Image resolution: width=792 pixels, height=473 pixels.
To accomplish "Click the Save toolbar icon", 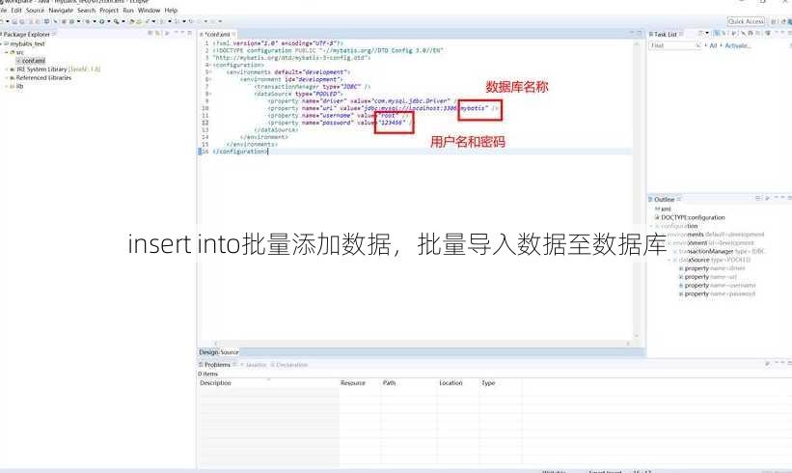I will tap(14, 21).
